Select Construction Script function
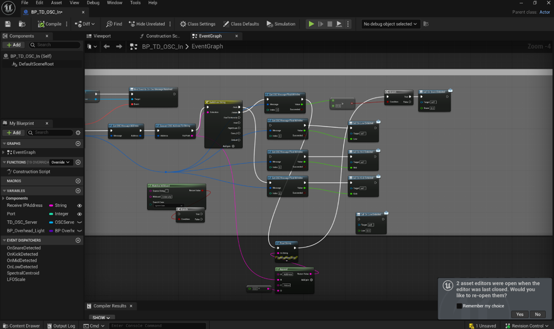 click(x=31, y=171)
